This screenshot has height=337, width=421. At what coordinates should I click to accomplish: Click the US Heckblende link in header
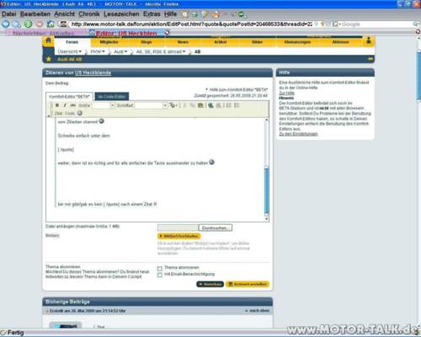93,72
